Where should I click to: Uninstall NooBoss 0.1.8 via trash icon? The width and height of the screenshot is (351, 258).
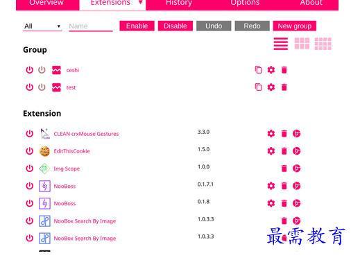(x=284, y=203)
